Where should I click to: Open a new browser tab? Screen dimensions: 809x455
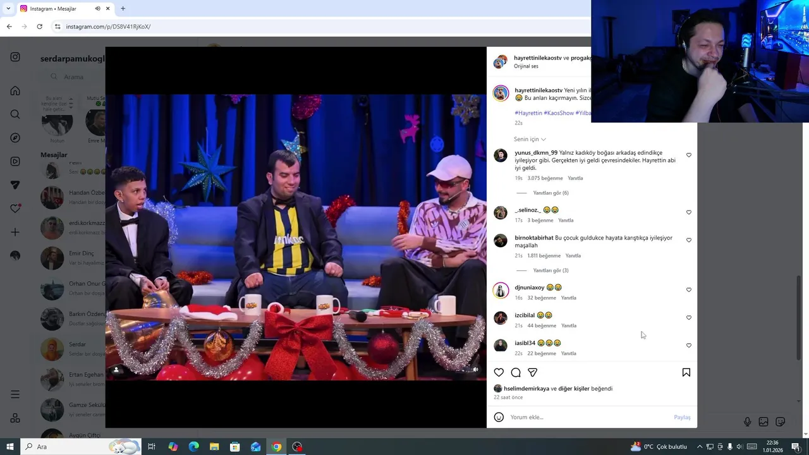(x=123, y=8)
